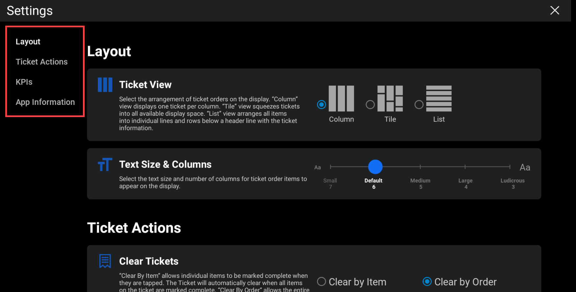Set text size to Ludicrous 3 columns
576x292 pixels.
(x=510, y=167)
